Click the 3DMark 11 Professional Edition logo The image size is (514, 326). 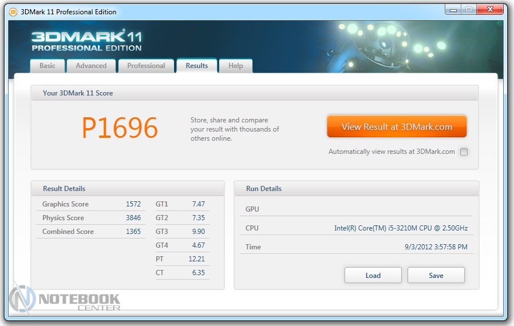click(x=87, y=40)
